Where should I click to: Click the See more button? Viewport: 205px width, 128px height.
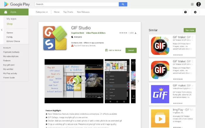tap(189, 30)
